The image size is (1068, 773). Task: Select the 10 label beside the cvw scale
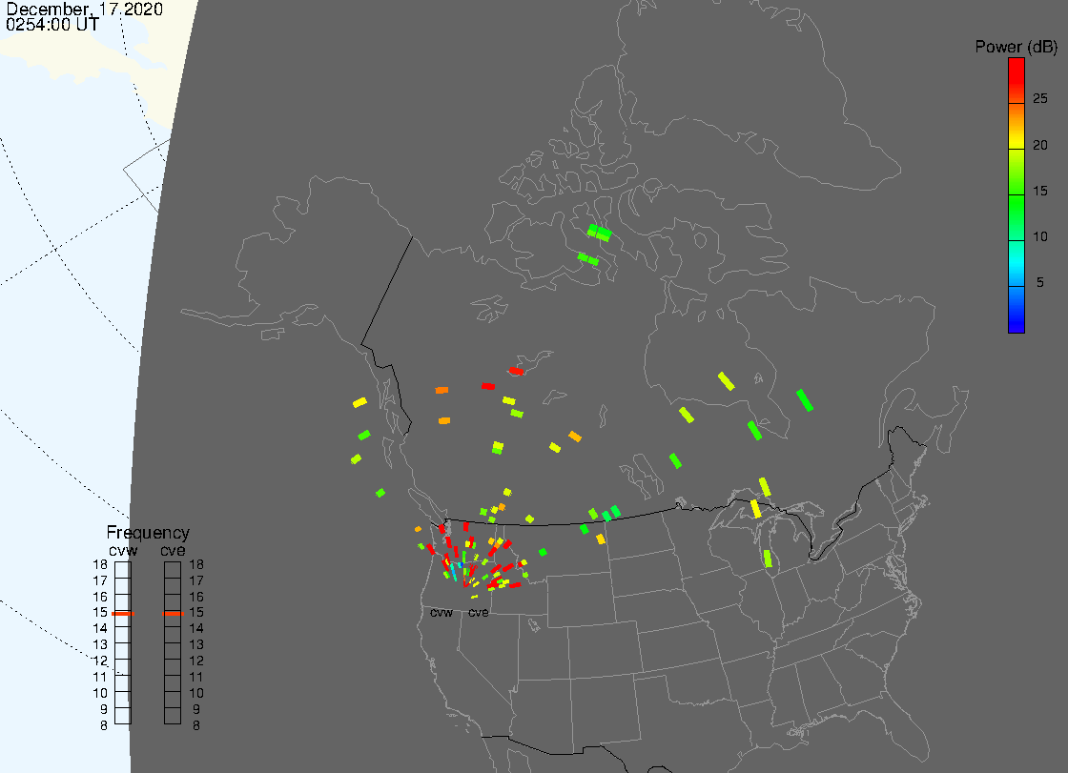pos(100,693)
